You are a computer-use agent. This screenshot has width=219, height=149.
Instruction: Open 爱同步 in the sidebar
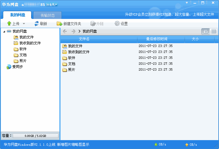[18, 67]
